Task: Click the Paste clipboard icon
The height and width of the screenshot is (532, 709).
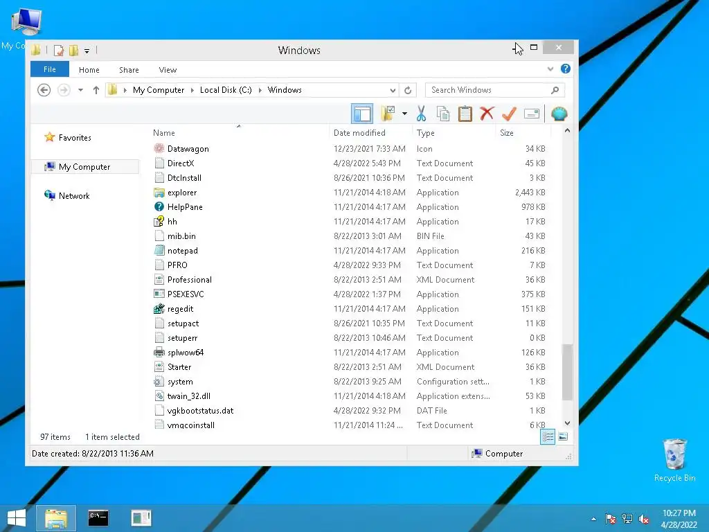Action: 465,114
